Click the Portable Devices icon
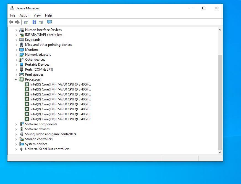241x184 pixels. point(22,65)
